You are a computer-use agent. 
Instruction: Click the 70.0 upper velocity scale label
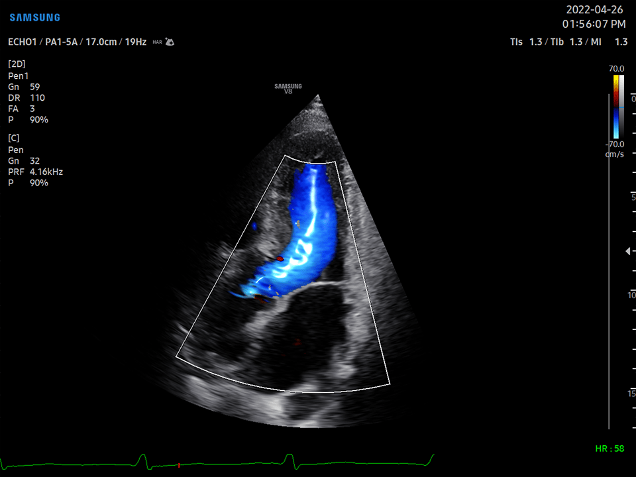point(617,68)
